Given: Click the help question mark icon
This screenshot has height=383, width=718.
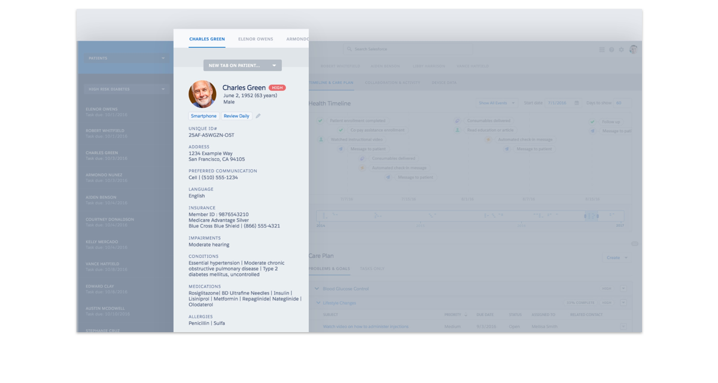Looking at the screenshot, I should (x=611, y=50).
